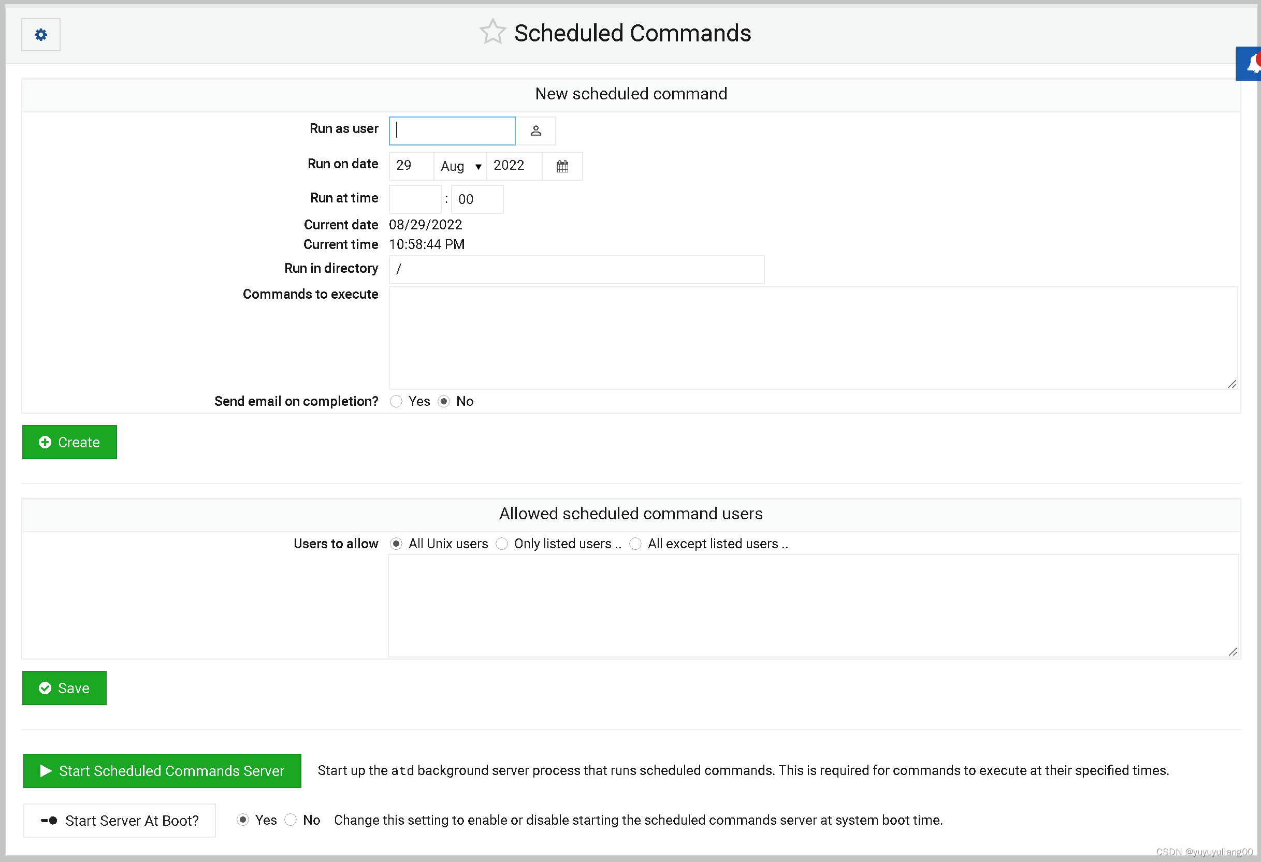Click the play icon on Start Scheduled Commands Server
The width and height of the screenshot is (1261, 862).
pyautogui.click(x=46, y=770)
